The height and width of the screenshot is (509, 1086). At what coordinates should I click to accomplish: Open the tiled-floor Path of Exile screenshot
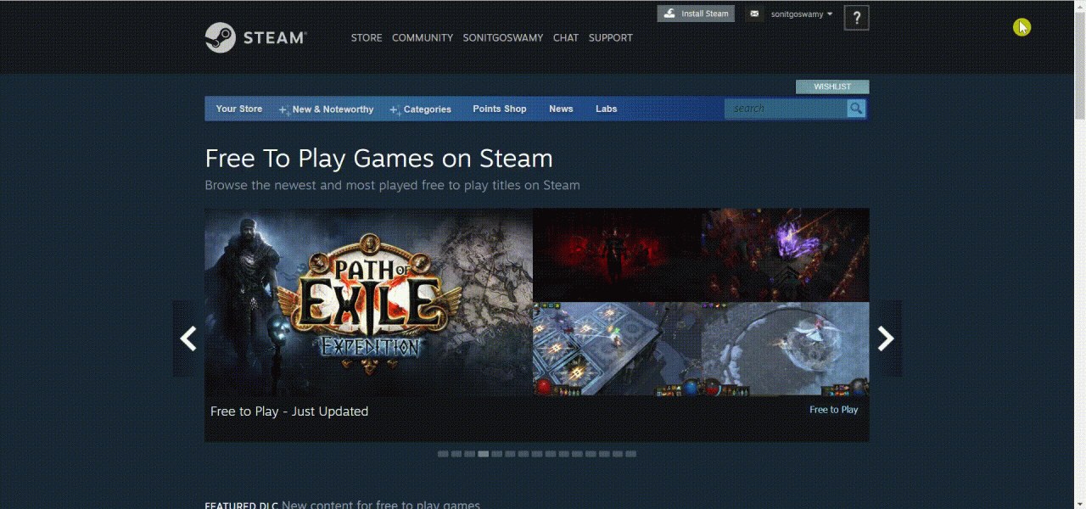click(x=617, y=349)
